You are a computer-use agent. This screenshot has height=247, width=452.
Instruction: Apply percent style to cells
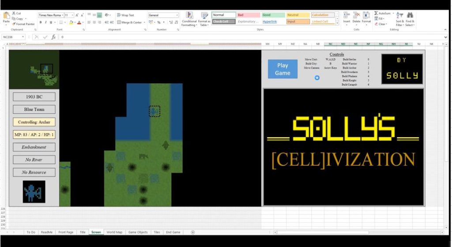(159, 22)
